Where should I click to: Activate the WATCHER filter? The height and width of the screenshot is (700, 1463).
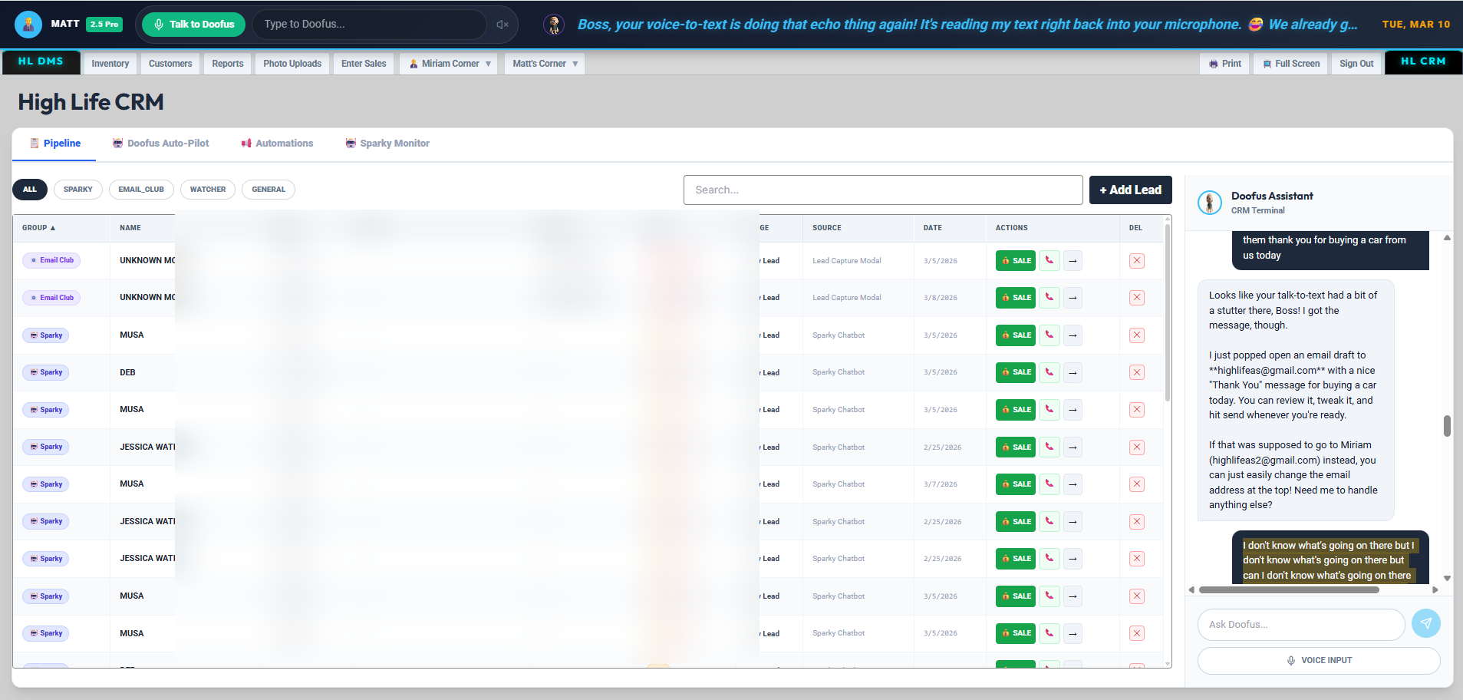(x=207, y=189)
